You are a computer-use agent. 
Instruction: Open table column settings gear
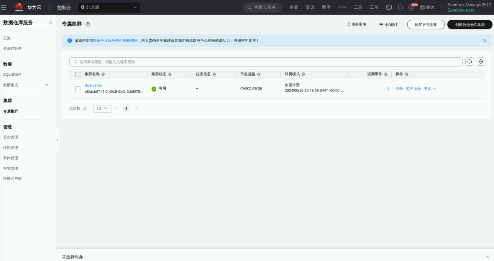481,62
